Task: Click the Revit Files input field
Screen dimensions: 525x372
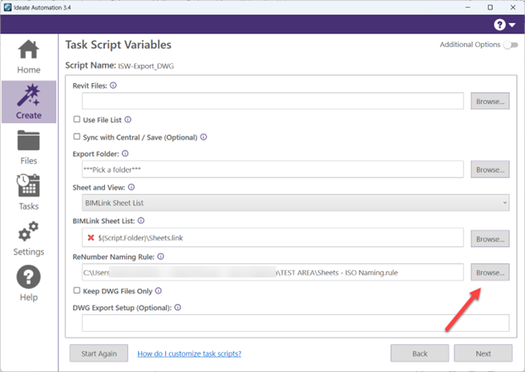Action: point(273,102)
